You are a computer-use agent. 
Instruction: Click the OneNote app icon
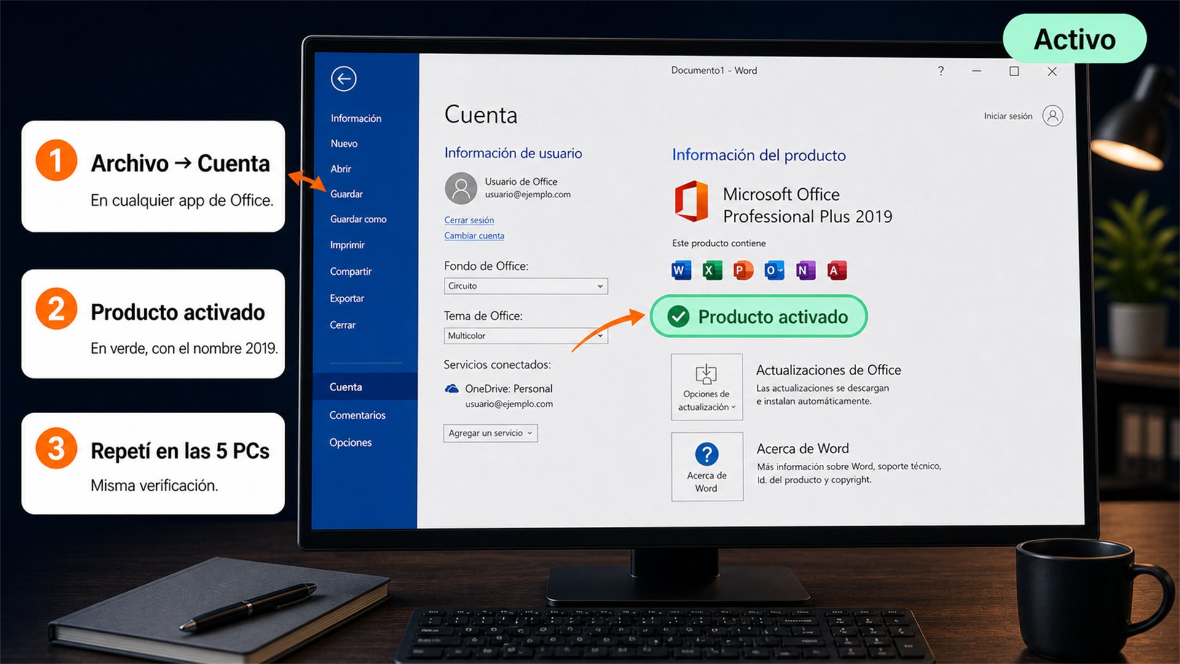point(806,271)
